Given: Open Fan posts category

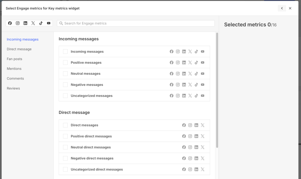Looking at the screenshot, I should [x=14, y=59].
